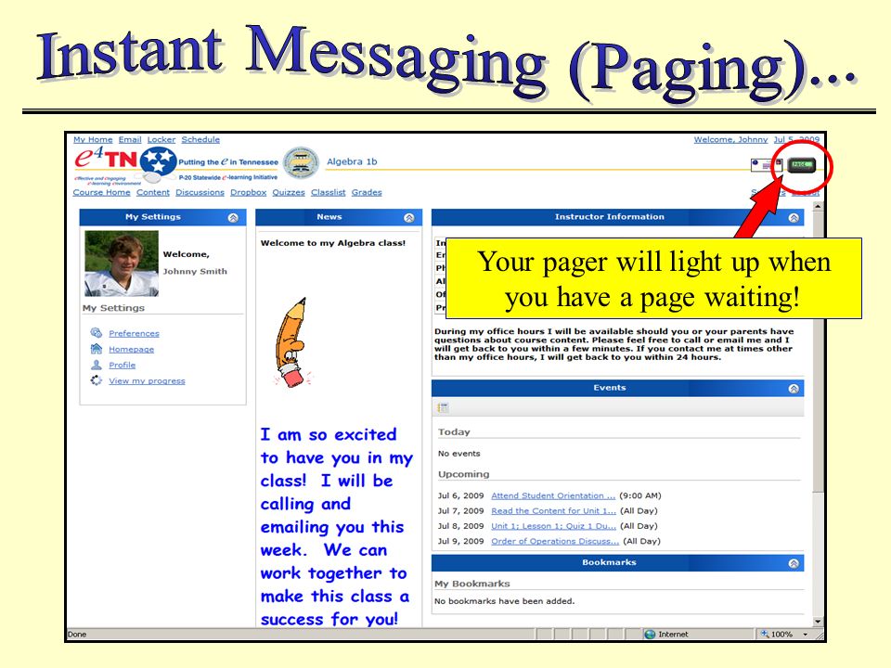Go to My Home

tap(93, 139)
